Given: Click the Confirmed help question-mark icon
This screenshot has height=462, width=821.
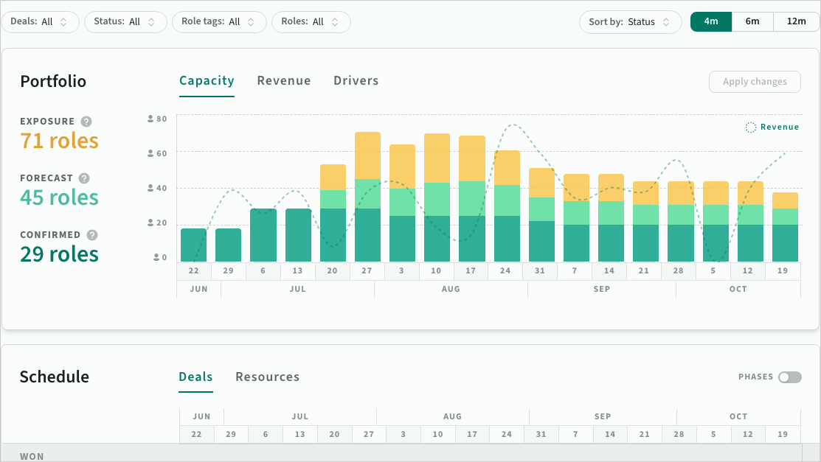Looking at the screenshot, I should pyautogui.click(x=92, y=235).
